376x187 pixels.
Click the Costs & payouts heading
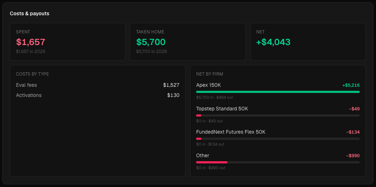point(29,13)
